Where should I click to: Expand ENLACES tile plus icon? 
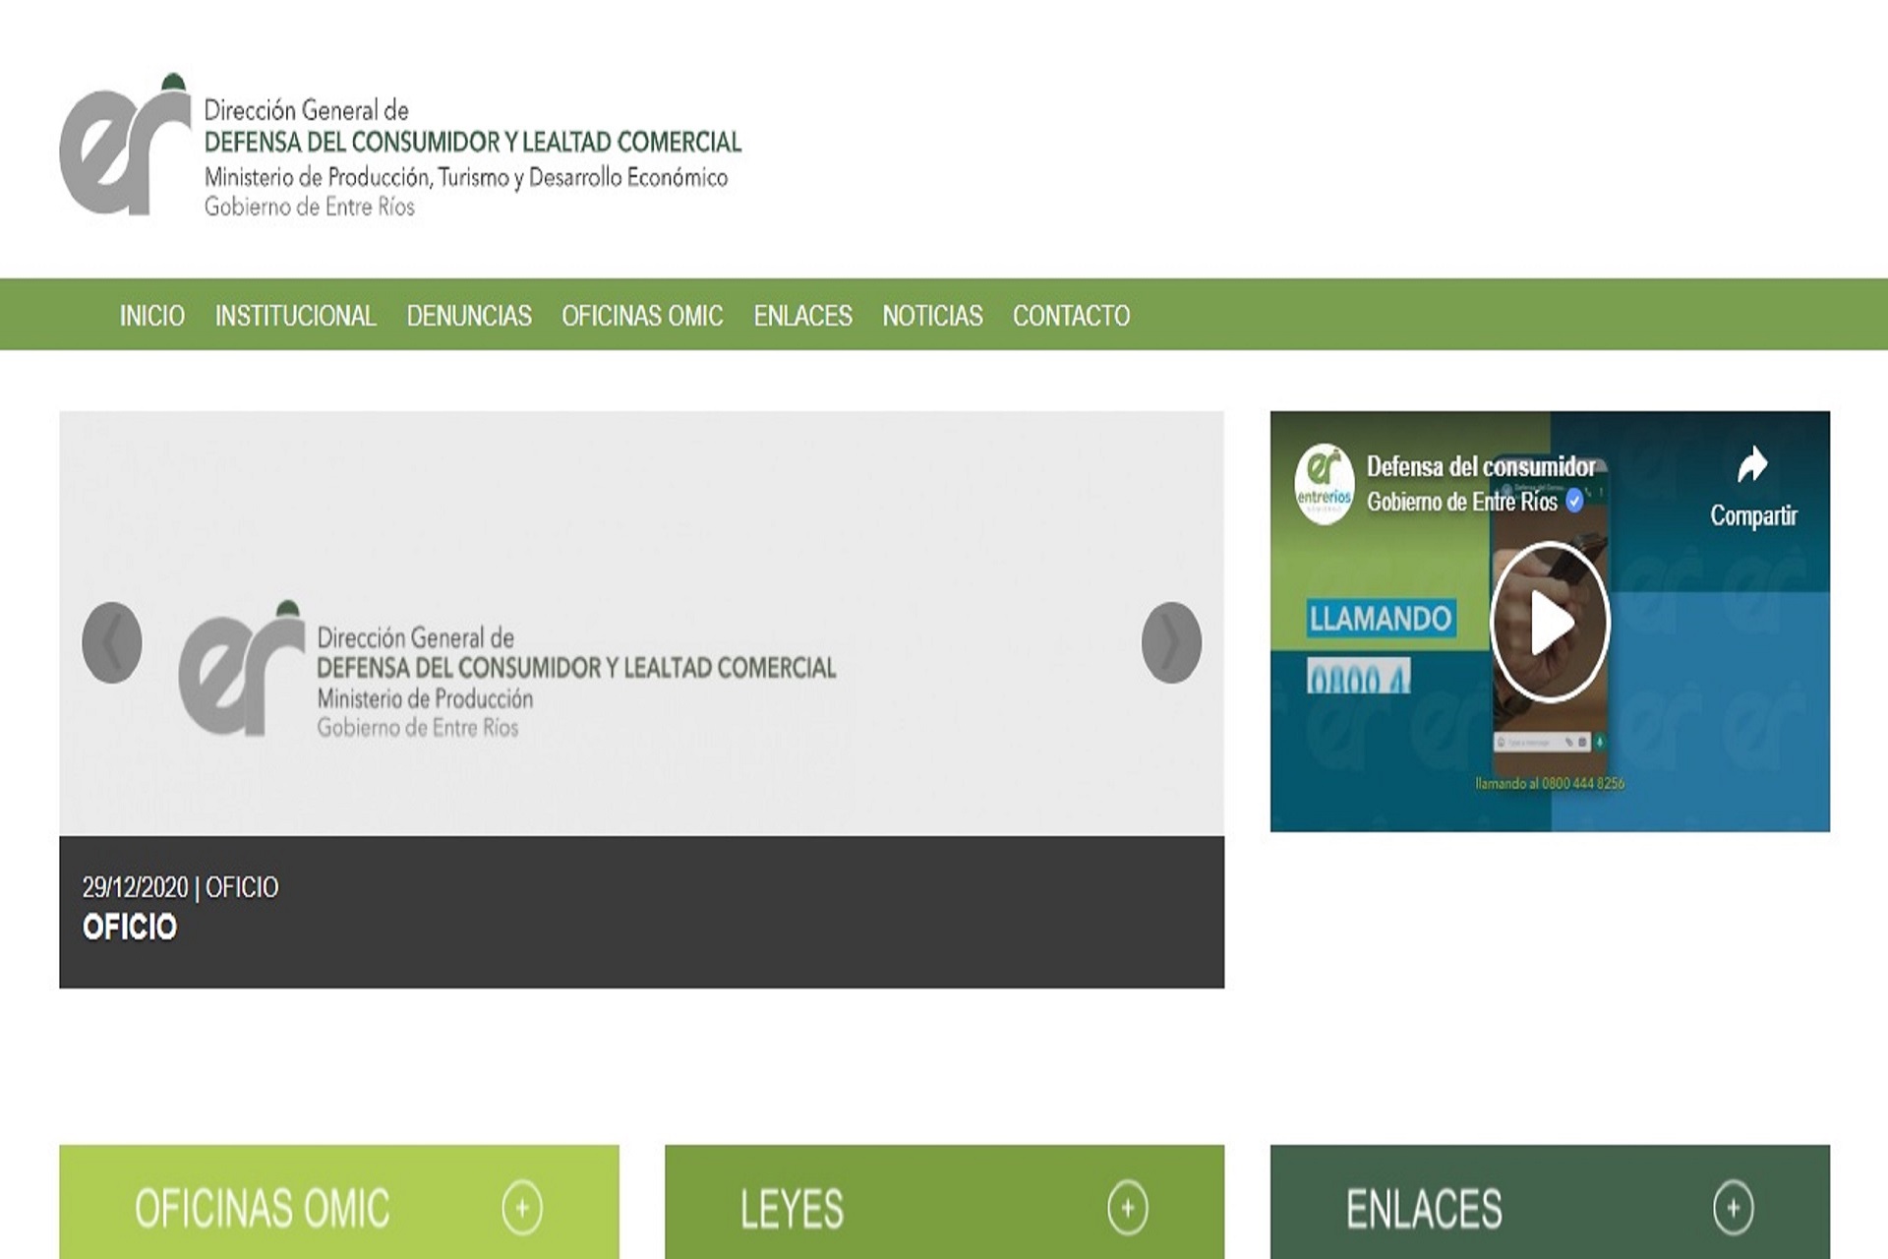coord(1733,1207)
